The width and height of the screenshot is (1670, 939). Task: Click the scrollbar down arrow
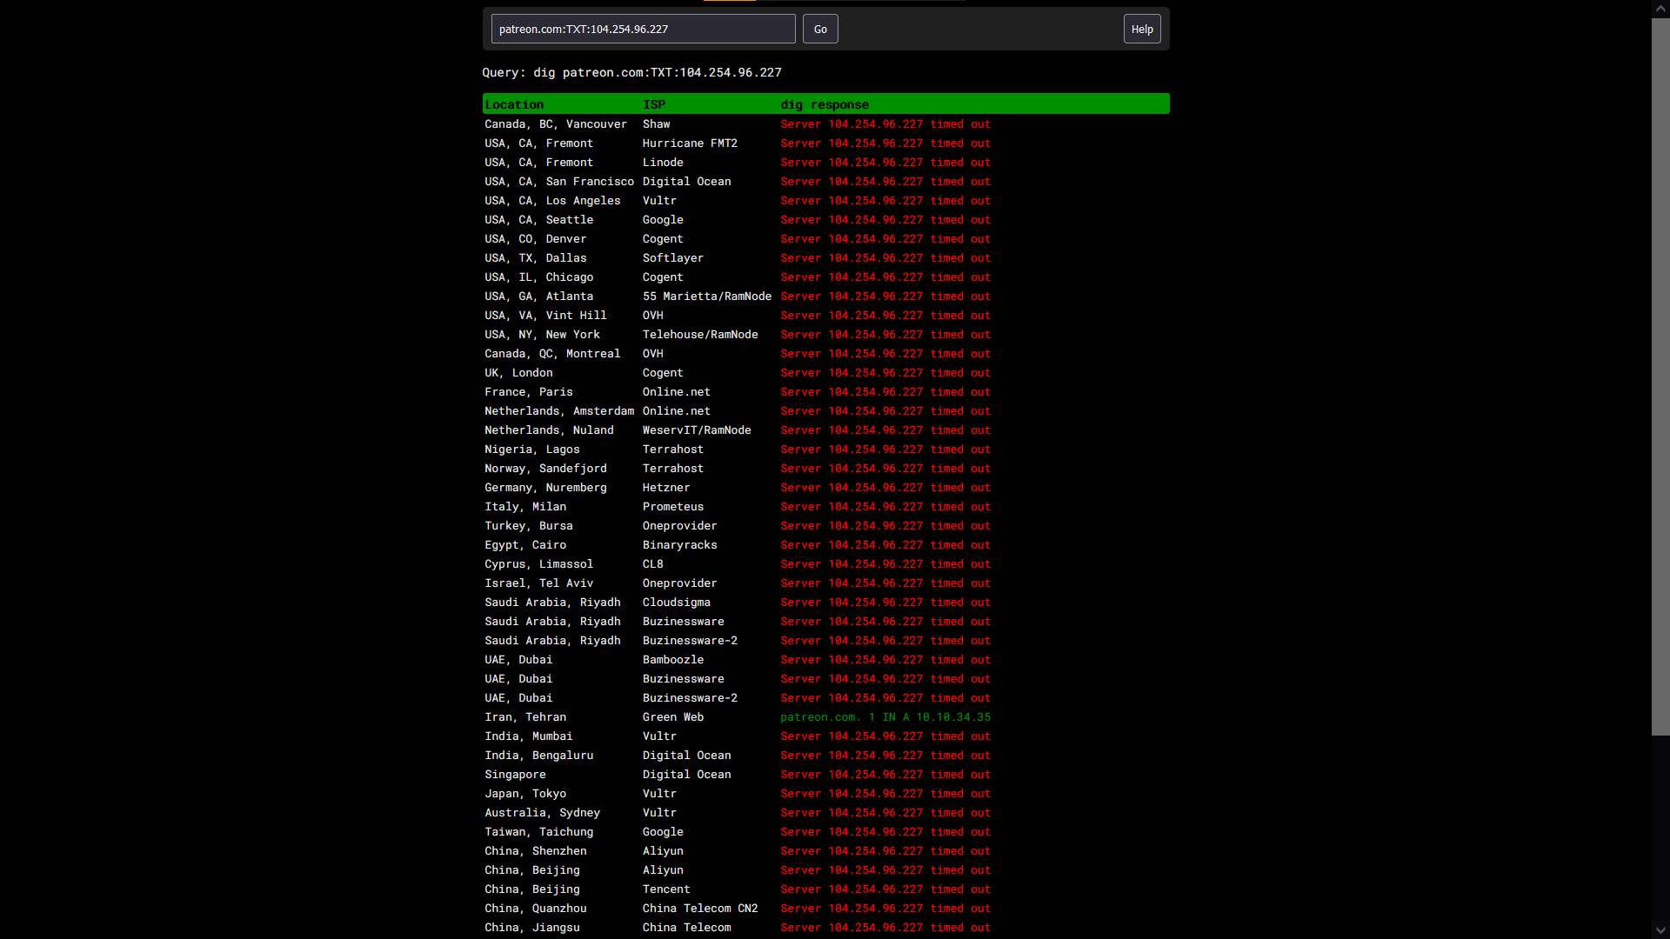[x=1660, y=930]
